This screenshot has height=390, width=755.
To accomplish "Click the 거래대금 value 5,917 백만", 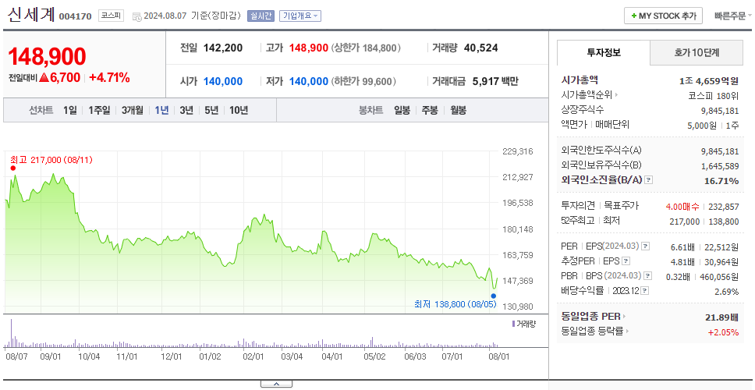I will click(495, 81).
